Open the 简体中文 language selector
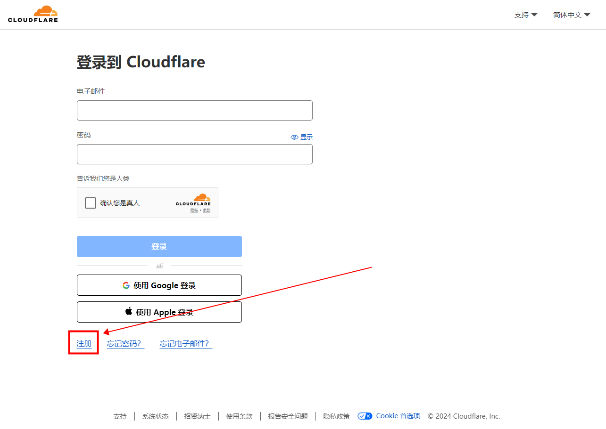The image size is (606, 429). (x=572, y=15)
